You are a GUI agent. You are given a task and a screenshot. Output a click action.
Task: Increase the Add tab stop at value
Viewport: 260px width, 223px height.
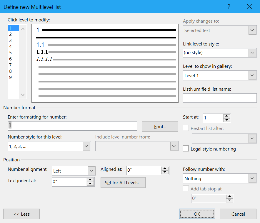coord(229,197)
